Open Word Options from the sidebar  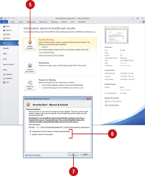click(8, 78)
